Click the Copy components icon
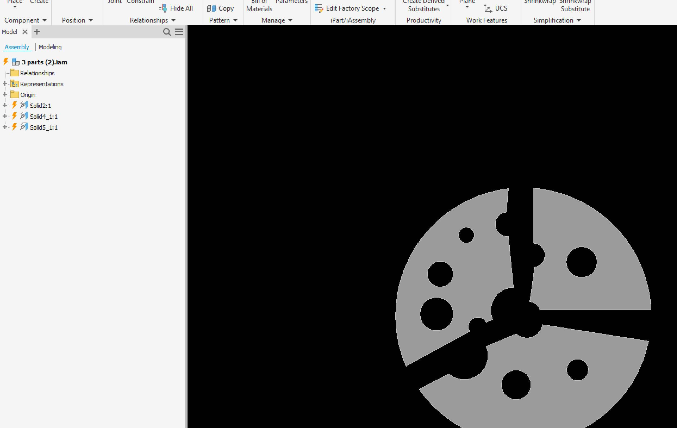Viewport: 677px width, 428px height. [211, 8]
